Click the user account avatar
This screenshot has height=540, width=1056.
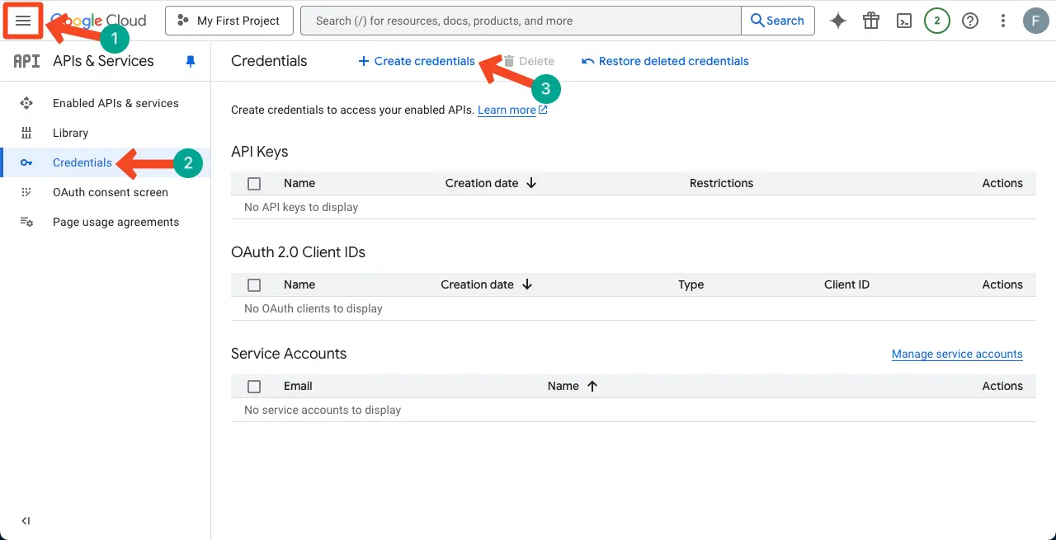coord(1035,21)
